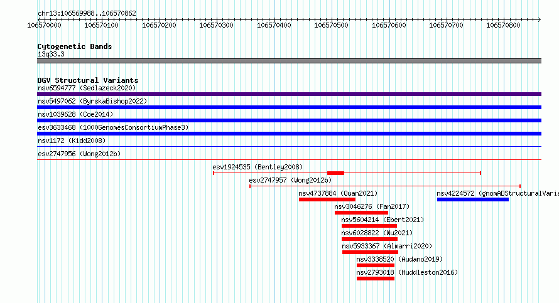Open nsv2793018 (Huddleston2016) label
Viewport: 559px width, 303px height.
[407, 272]
